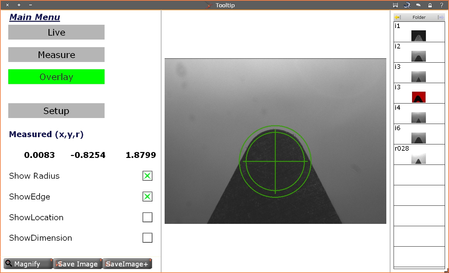
Task: Click the SaveImage+ button
Action: pyautogui.click(x=127, y=264)
